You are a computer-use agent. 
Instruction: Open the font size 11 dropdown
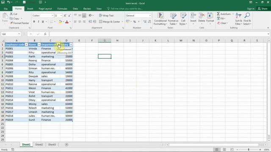(x=61, y=16)
